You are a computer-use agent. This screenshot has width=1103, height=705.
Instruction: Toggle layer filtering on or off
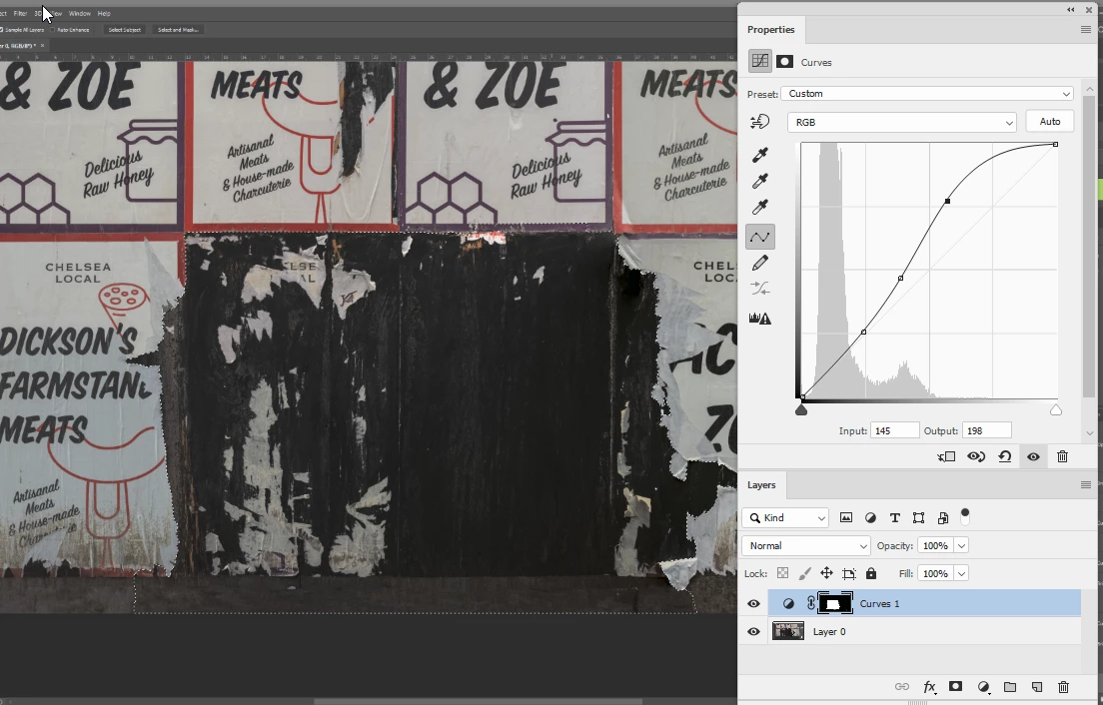965,516
